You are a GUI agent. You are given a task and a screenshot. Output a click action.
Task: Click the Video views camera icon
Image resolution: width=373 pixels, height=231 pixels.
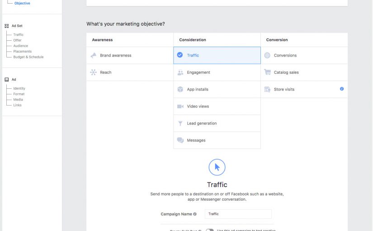click(180, 106)
